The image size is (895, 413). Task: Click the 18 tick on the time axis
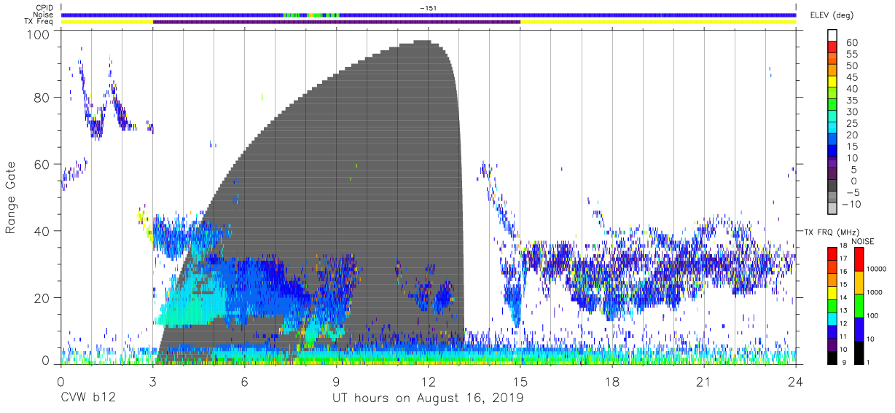click(612, 382)
